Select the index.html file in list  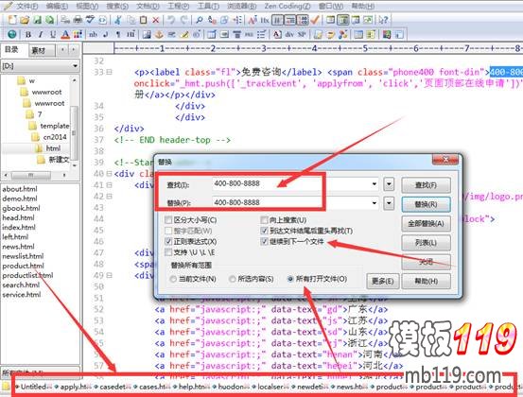pos(19,228)
